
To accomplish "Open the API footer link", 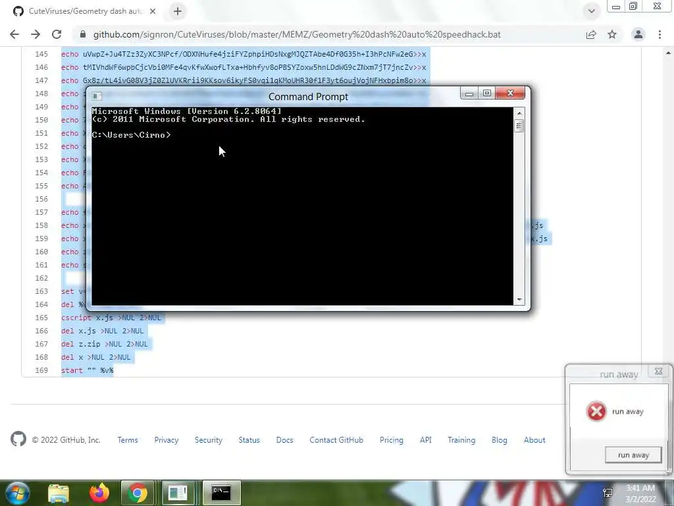I will (x=426, y=439).
